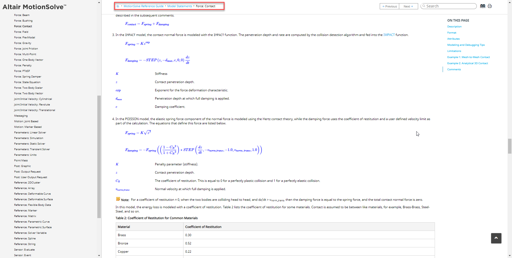The height and width of the screenshot is (258, 512).
Task: Open Force: Field topic
Action: [21, 32]
